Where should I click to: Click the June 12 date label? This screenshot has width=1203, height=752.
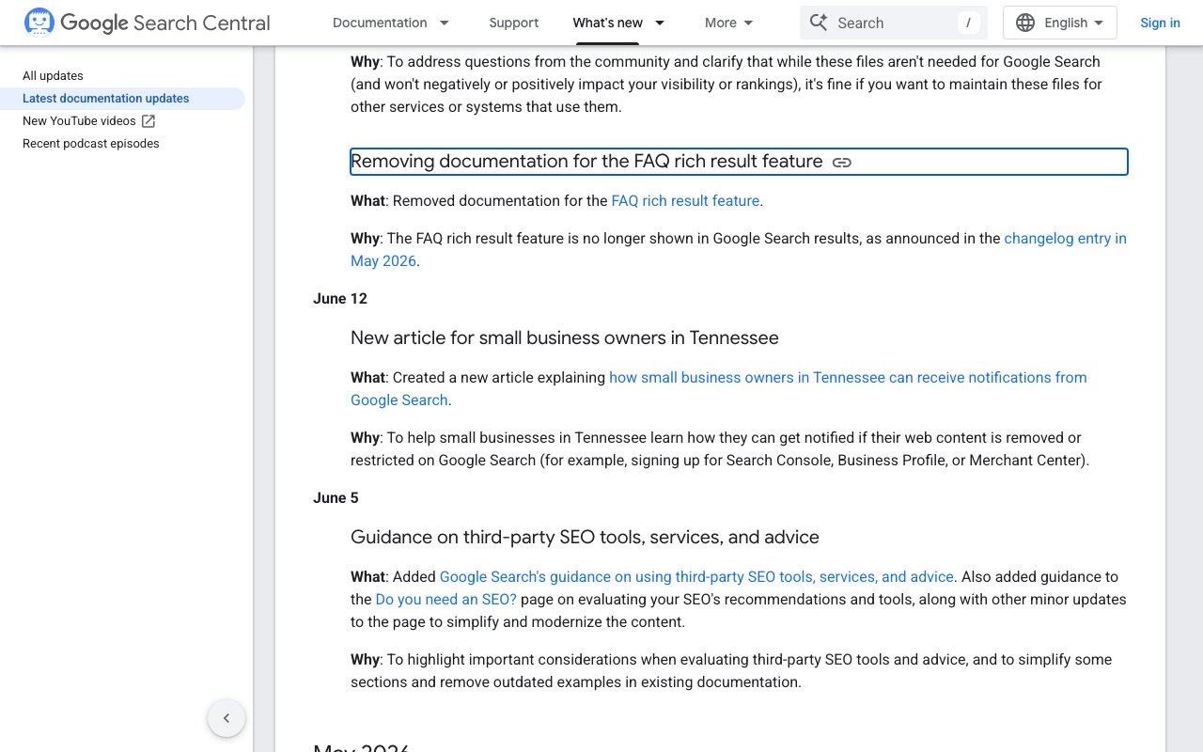(x=340, y=299)
